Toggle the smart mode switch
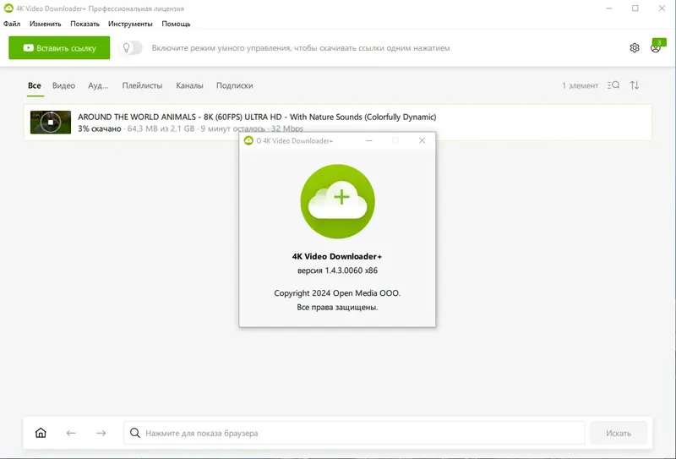This screenshot has height=459, width=676. click(x=132, y=48)
